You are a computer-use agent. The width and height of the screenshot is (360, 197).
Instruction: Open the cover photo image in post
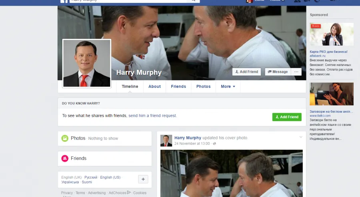click(x=232, y=173)
